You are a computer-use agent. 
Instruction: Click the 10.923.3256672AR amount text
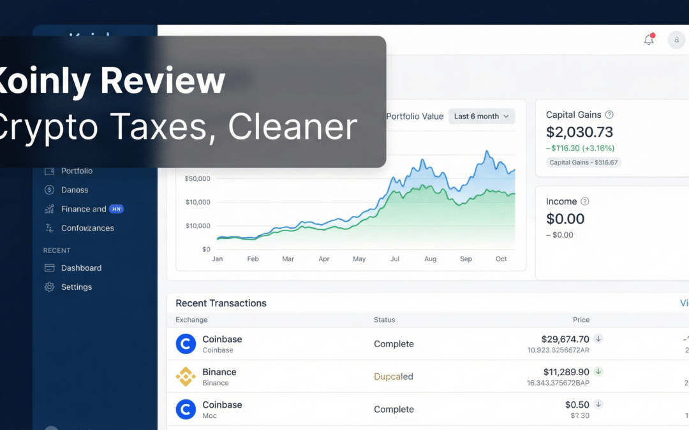tap(558, 350)
